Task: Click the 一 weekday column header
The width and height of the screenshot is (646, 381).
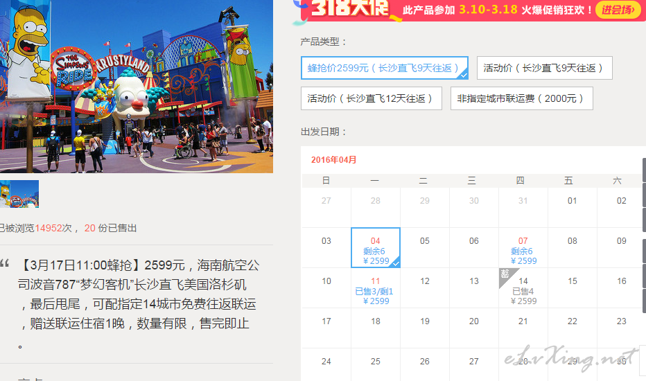Action: pos(374,180)
